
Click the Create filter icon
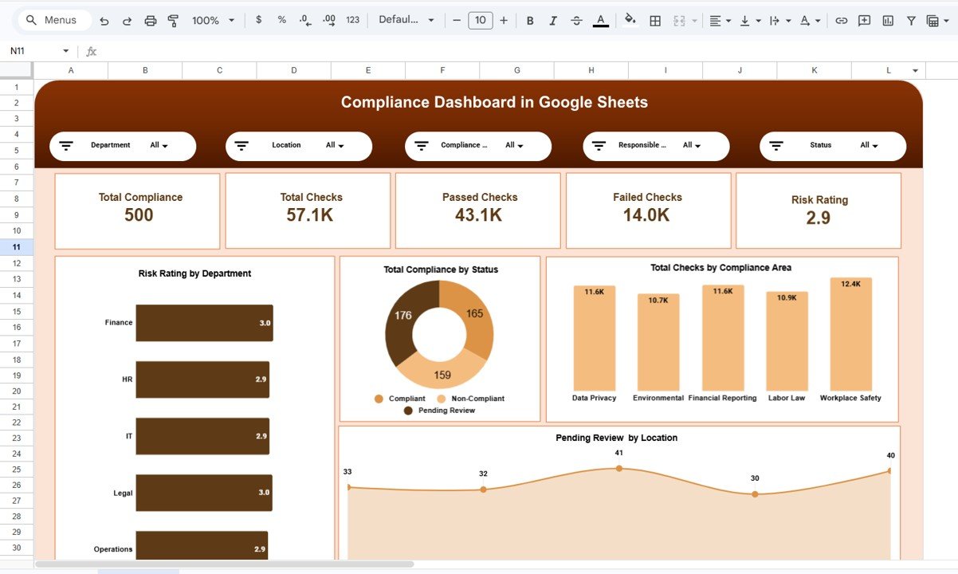click(910, 20)
